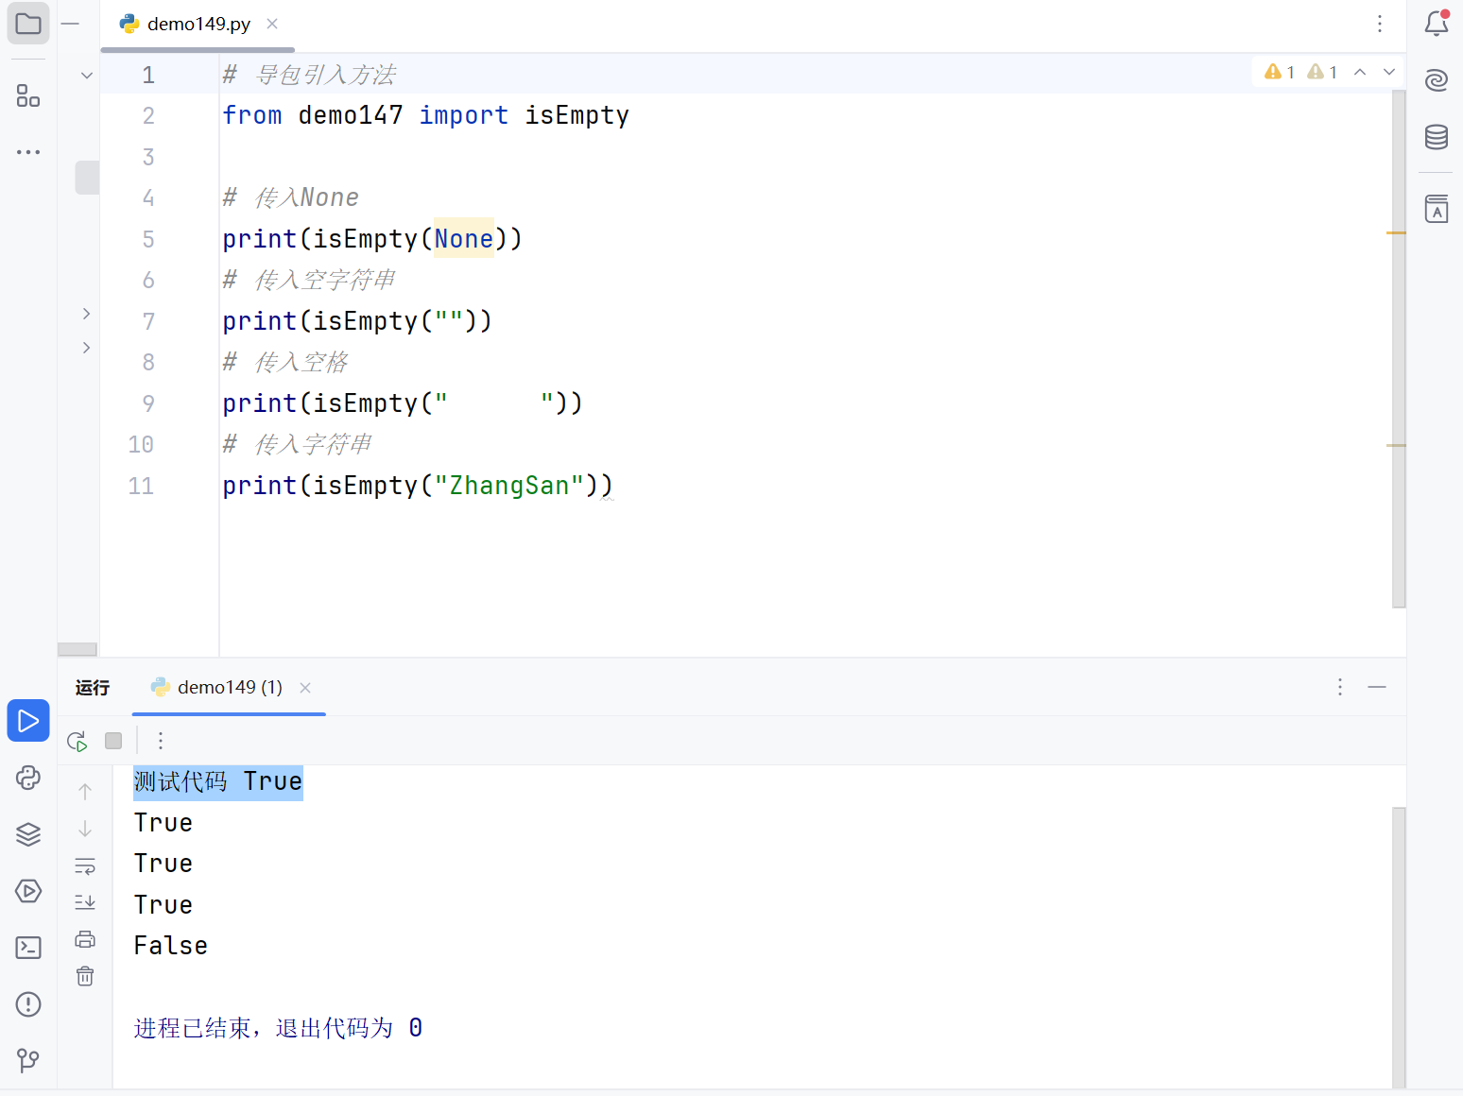The width and height of the screenshot is (1463, 1096).
Task: Click the weak warning count indicator
Action: (1322, 72)
